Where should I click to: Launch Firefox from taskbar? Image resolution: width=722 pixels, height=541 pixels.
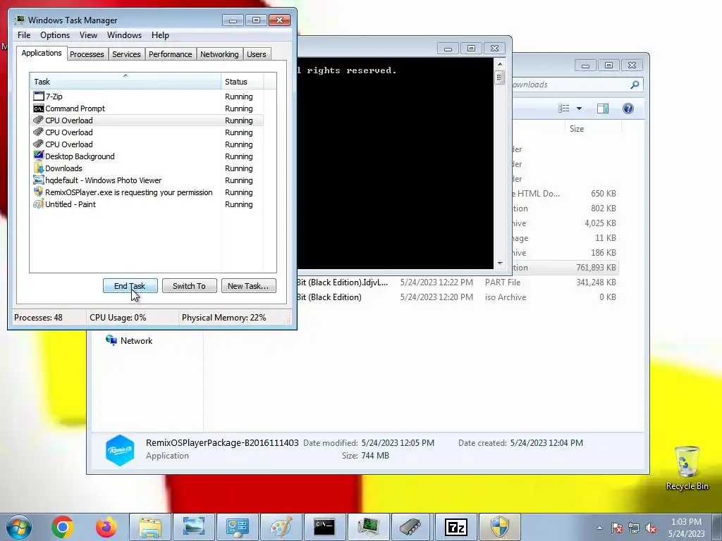tap(106, 527)
